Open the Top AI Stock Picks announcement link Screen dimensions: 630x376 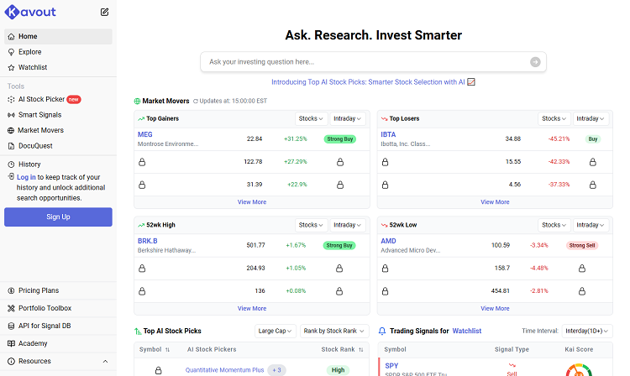coord(373,82)
